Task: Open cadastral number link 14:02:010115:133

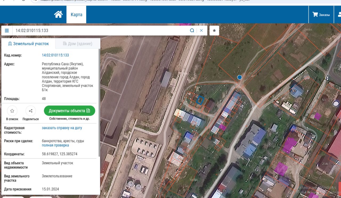Action: (55, 55)
